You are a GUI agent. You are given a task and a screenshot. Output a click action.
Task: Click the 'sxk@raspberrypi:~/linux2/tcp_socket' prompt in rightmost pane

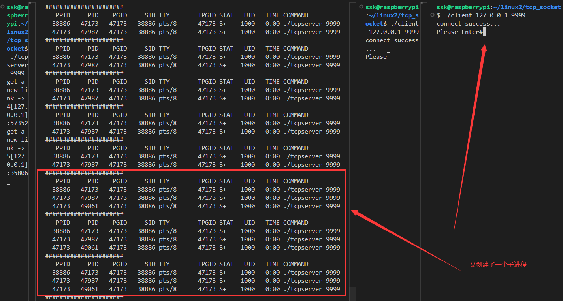(x=499, y=7)
